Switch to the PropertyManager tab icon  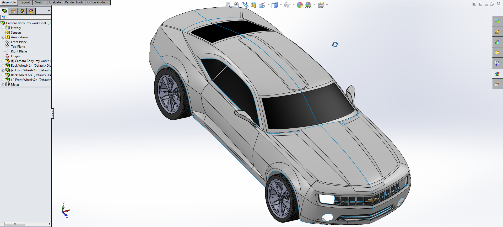13,11
